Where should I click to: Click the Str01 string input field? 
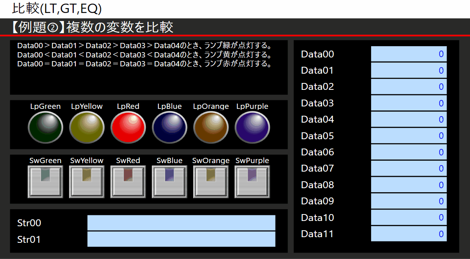point(182,239)
